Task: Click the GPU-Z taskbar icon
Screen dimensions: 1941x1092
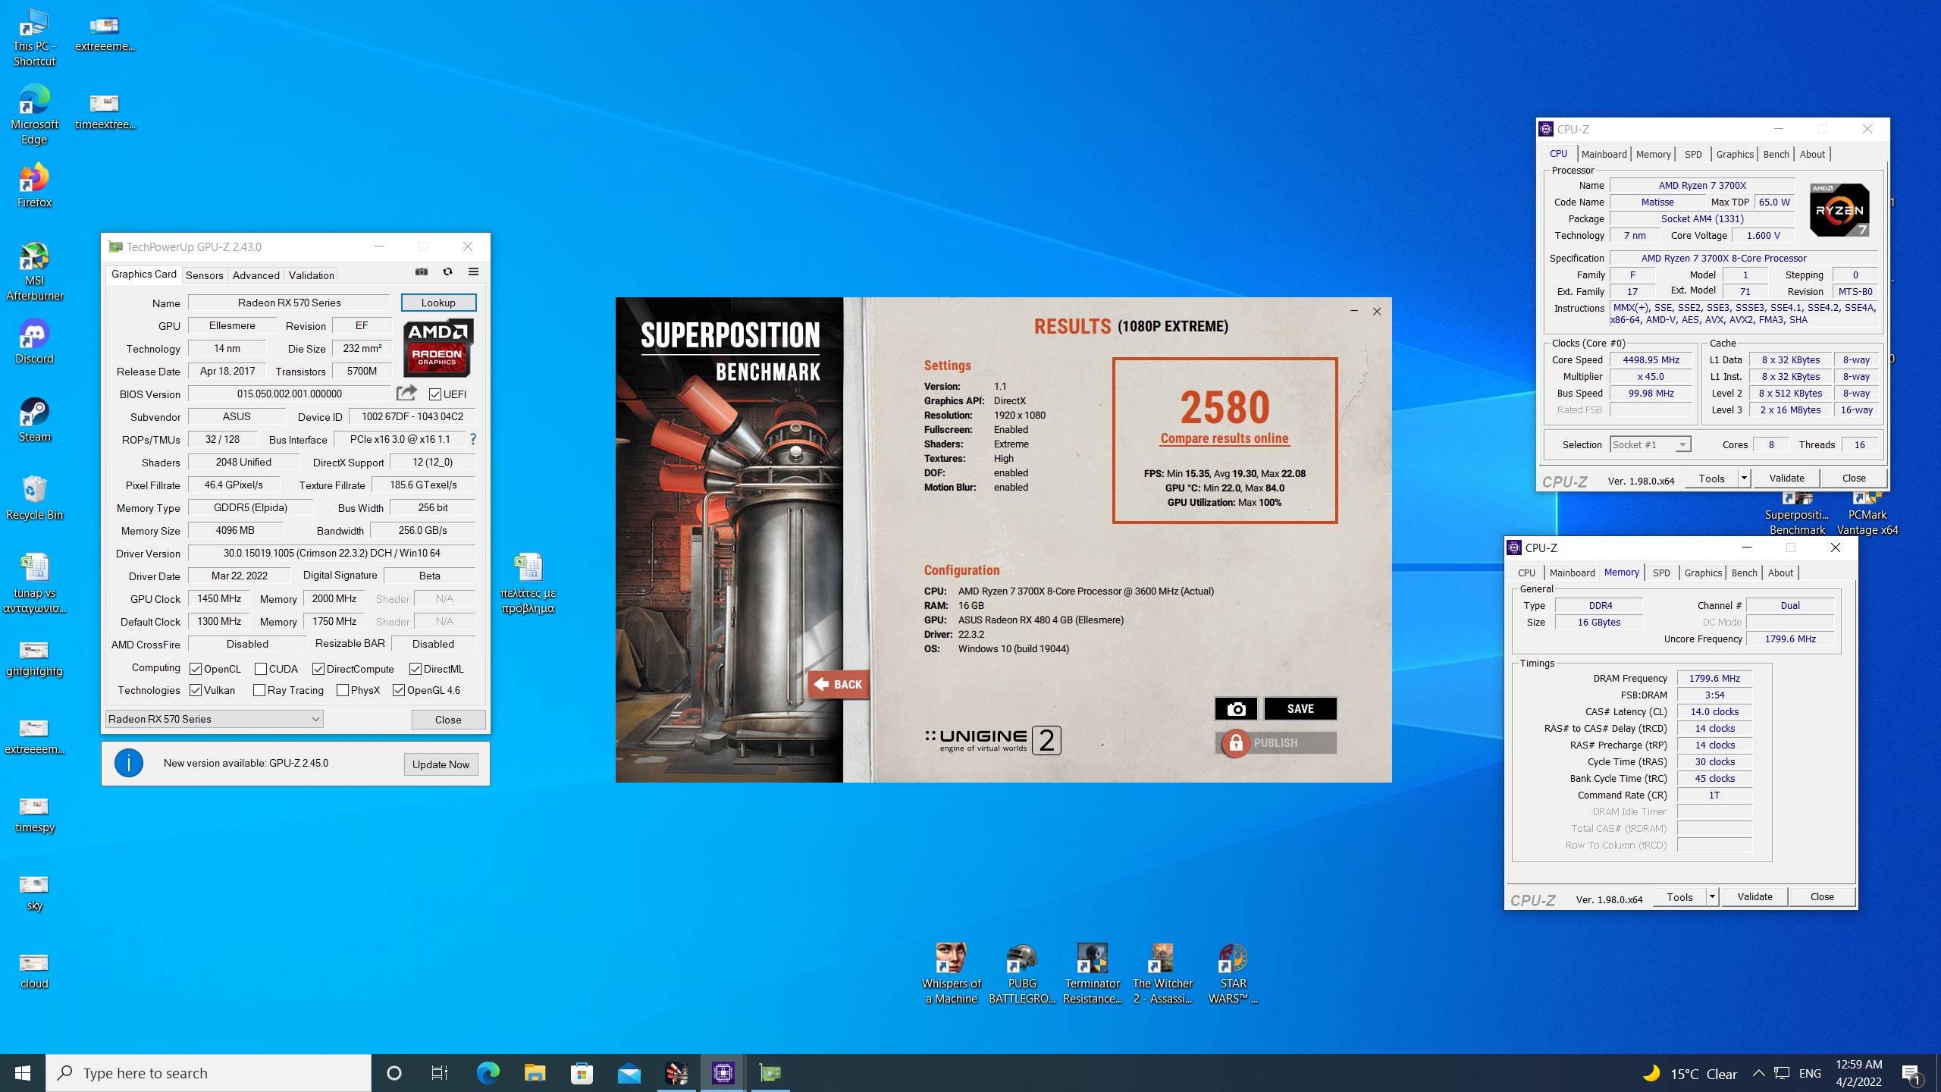Action: (770, 1072)
